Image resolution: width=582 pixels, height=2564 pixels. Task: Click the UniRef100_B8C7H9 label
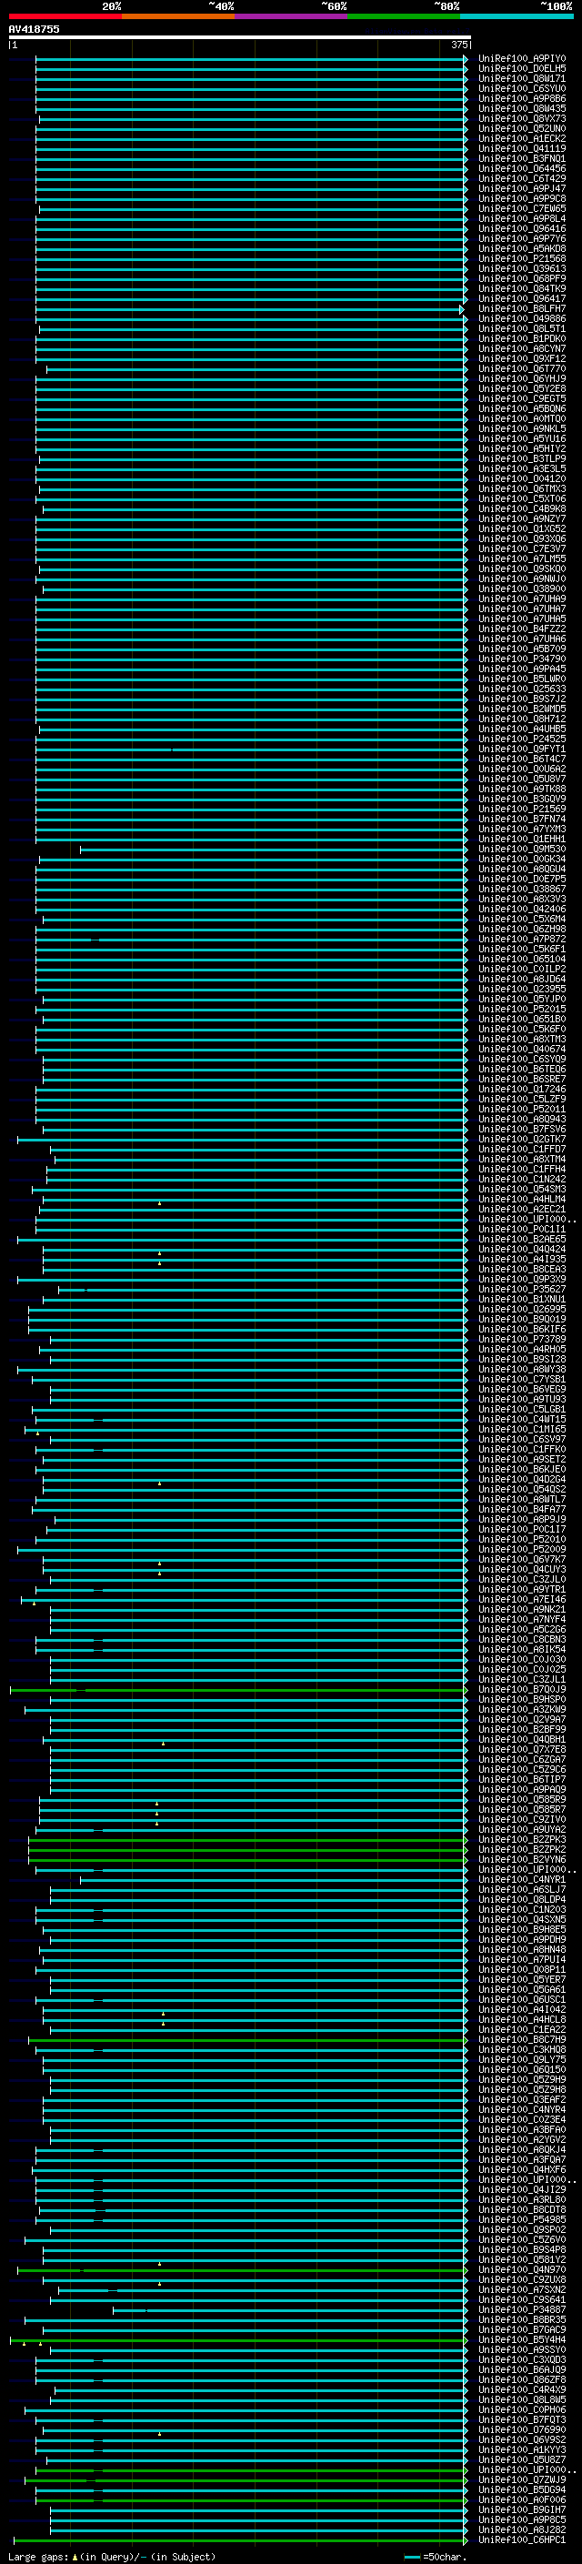[x=521, y=2039]
